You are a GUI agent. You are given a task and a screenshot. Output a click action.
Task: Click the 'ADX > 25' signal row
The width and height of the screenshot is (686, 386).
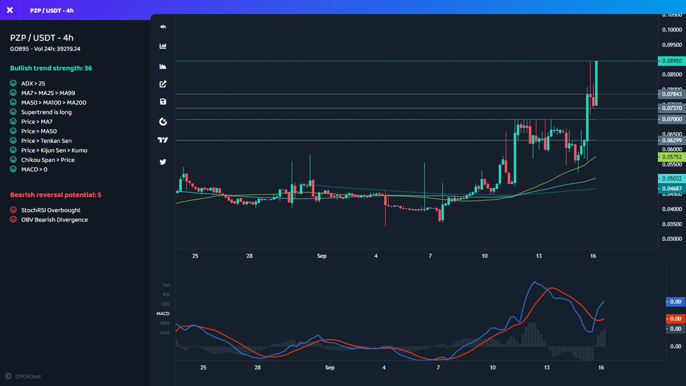27,83
